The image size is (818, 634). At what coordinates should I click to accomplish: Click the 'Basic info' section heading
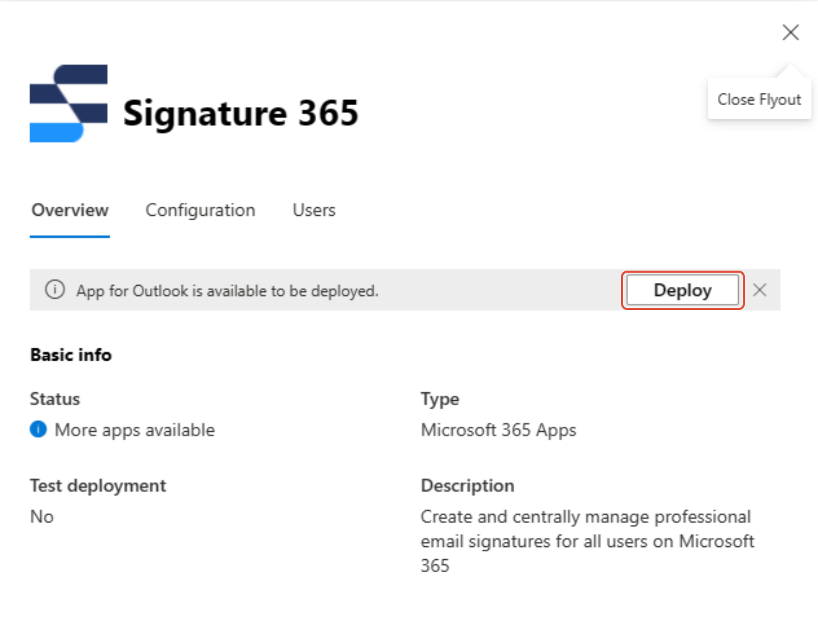click(71, 355)
